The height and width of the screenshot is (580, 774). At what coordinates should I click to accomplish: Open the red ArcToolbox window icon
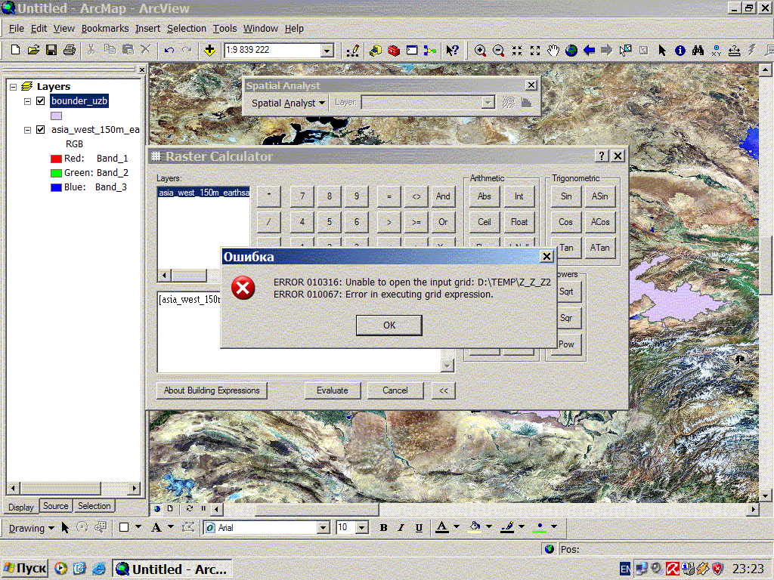click(394, 51)
